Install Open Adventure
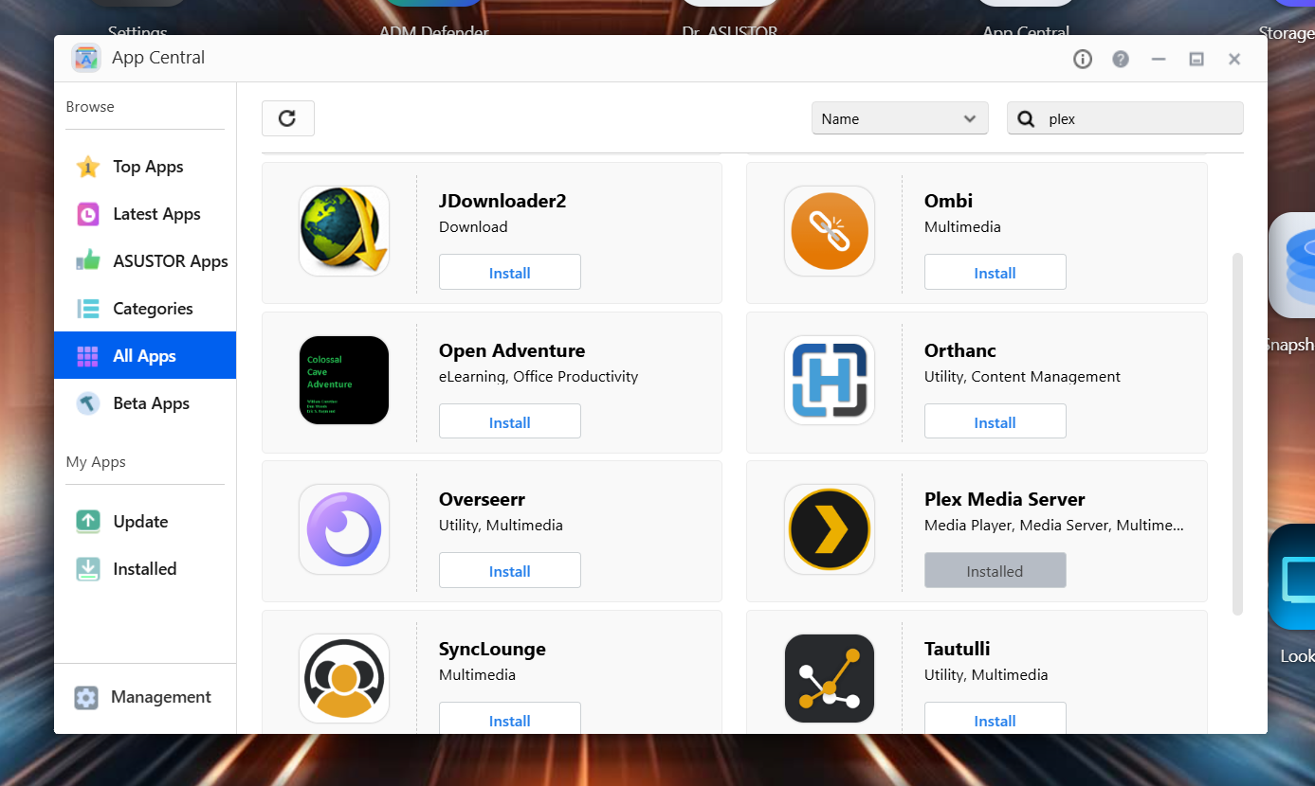The image size is (1315, 786). click(x=510, y=422)
